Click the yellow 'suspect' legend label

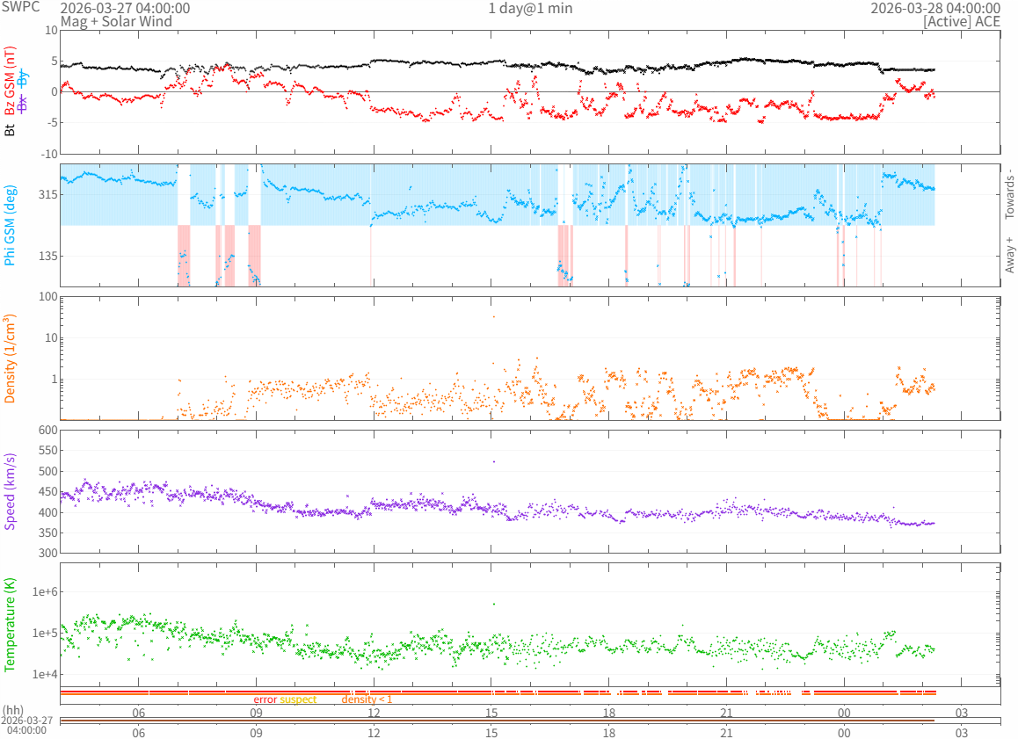[299, 699]
